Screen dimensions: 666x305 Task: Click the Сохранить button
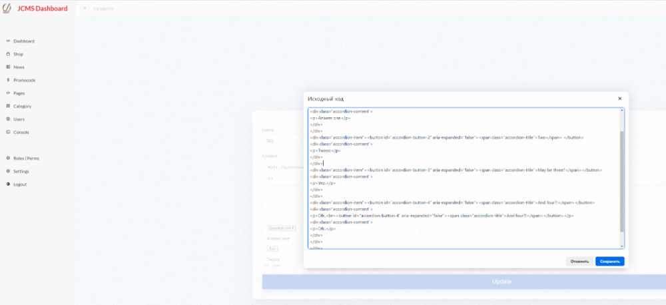click(609, 261)
